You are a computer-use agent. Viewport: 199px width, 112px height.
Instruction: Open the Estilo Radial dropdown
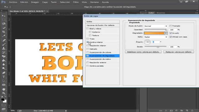pos(156,37)
